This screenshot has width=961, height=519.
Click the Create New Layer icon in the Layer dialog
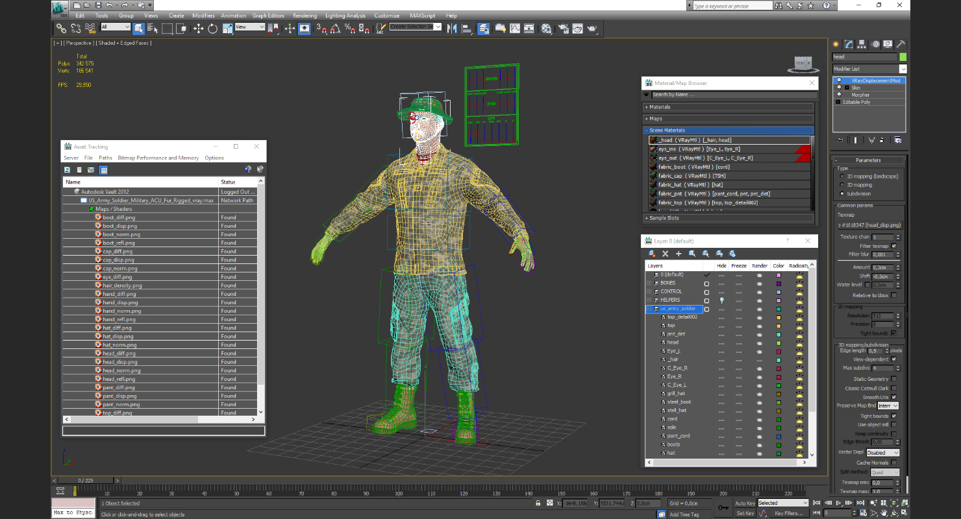point(652,254)
